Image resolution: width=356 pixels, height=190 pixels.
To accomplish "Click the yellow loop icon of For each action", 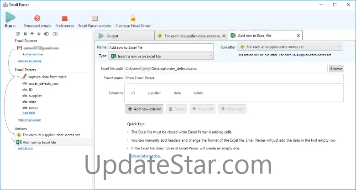I will pyautogui.click(x=19, y=135).
